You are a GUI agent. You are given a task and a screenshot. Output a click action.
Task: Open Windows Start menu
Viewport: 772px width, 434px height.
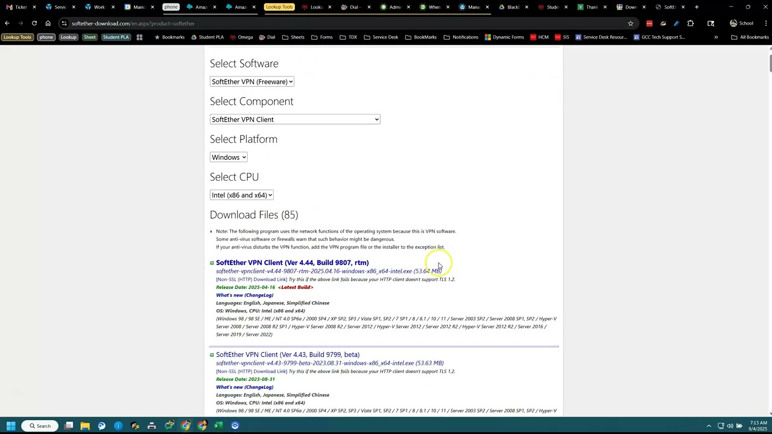pos(11,426)
